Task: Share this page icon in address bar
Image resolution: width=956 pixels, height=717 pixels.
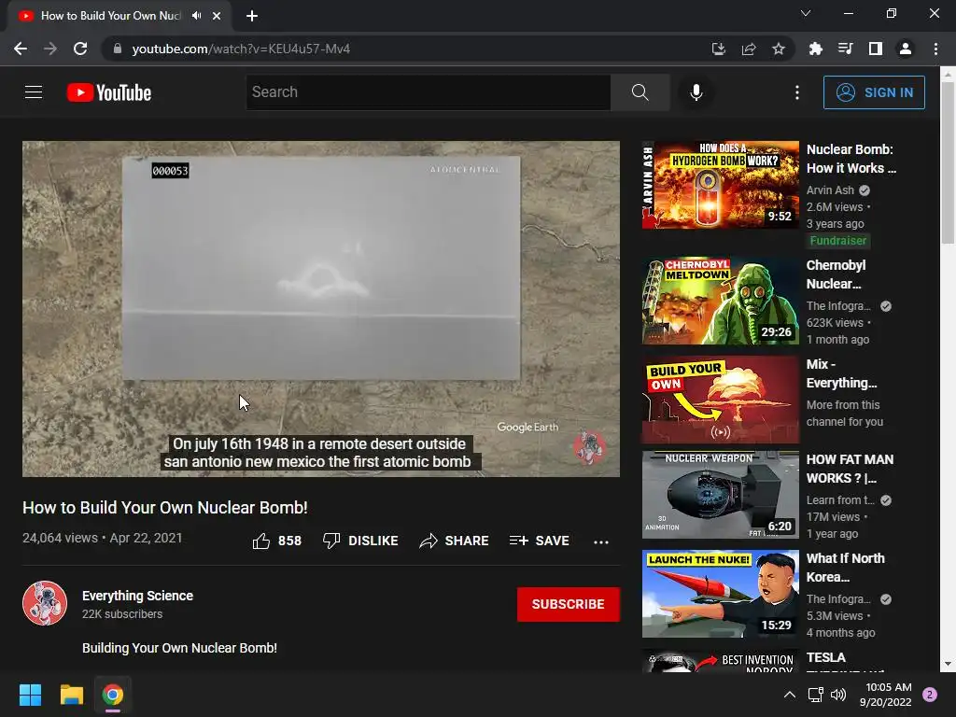Action: (749, 49)
